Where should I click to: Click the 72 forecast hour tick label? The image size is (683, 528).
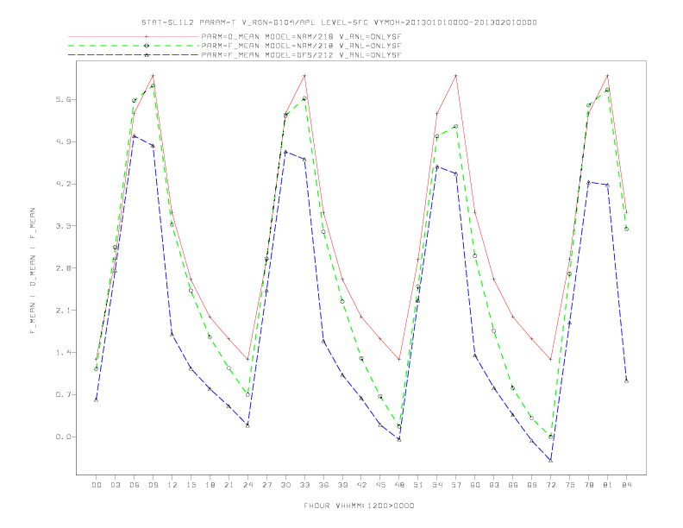tap(551, 485)
